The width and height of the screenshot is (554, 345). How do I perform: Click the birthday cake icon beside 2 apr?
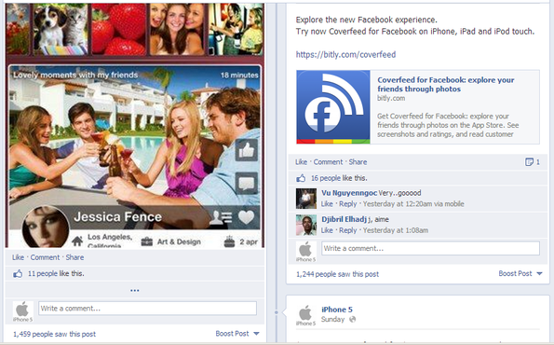229,241
